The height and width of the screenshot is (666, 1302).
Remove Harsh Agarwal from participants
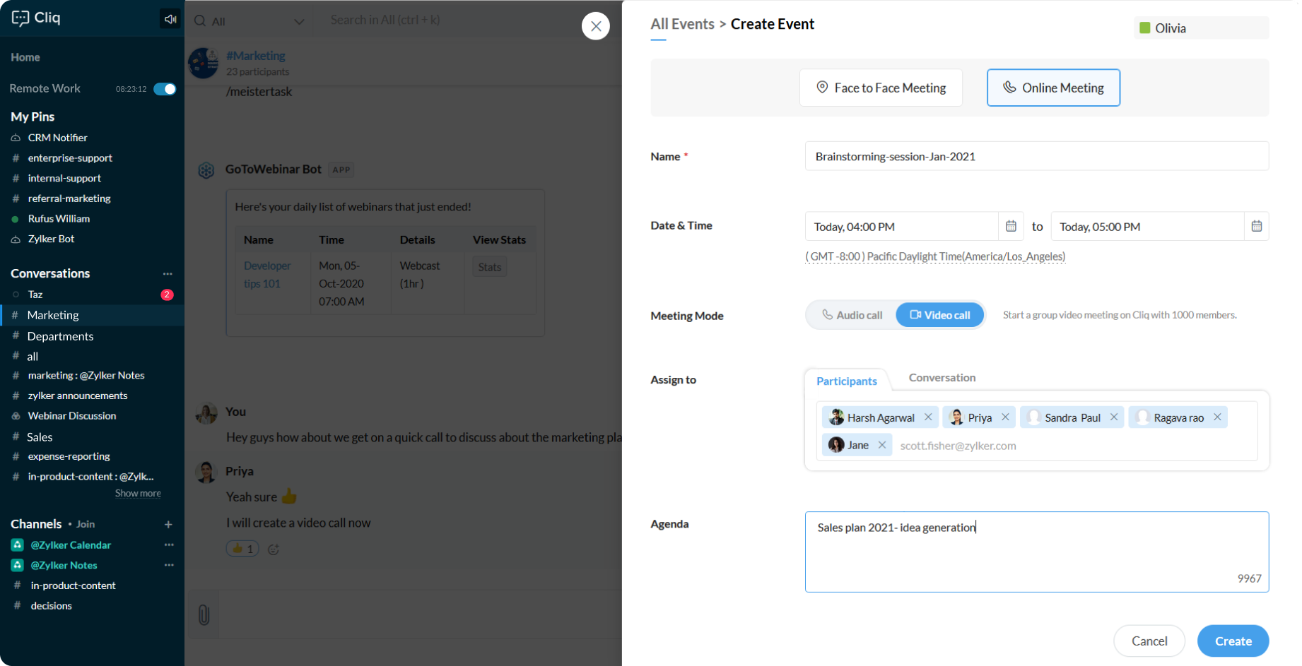[x=928, y=417]
